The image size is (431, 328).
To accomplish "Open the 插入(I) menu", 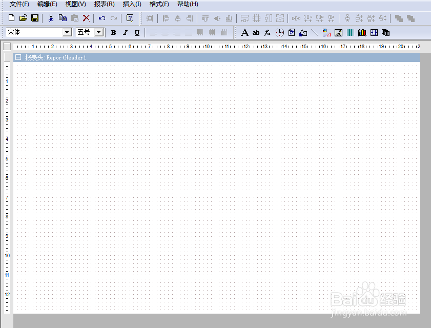I will tap(132, 4).
